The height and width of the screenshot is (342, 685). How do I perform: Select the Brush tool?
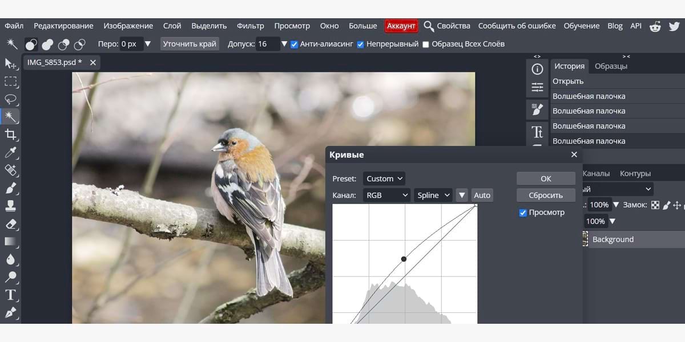click(10, 188)
